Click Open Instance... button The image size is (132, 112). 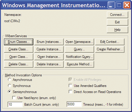click(x=49, y=57)
